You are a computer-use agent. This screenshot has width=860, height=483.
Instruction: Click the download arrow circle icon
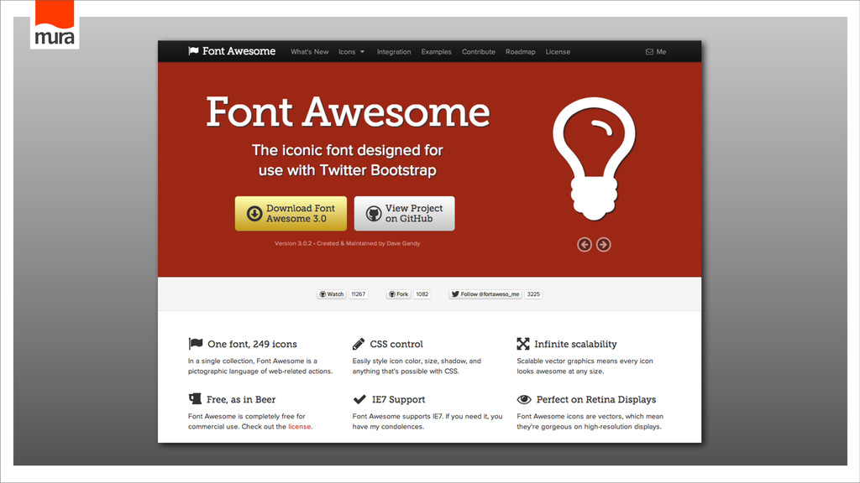click(x=254, y=214)
